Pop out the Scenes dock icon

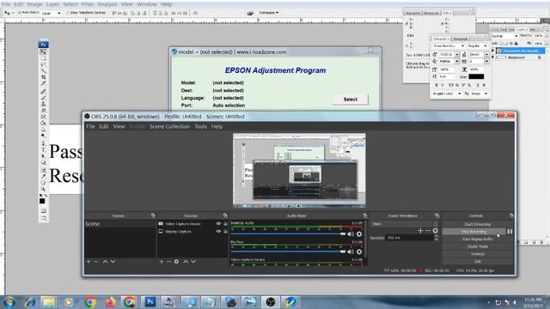(153, 215)
